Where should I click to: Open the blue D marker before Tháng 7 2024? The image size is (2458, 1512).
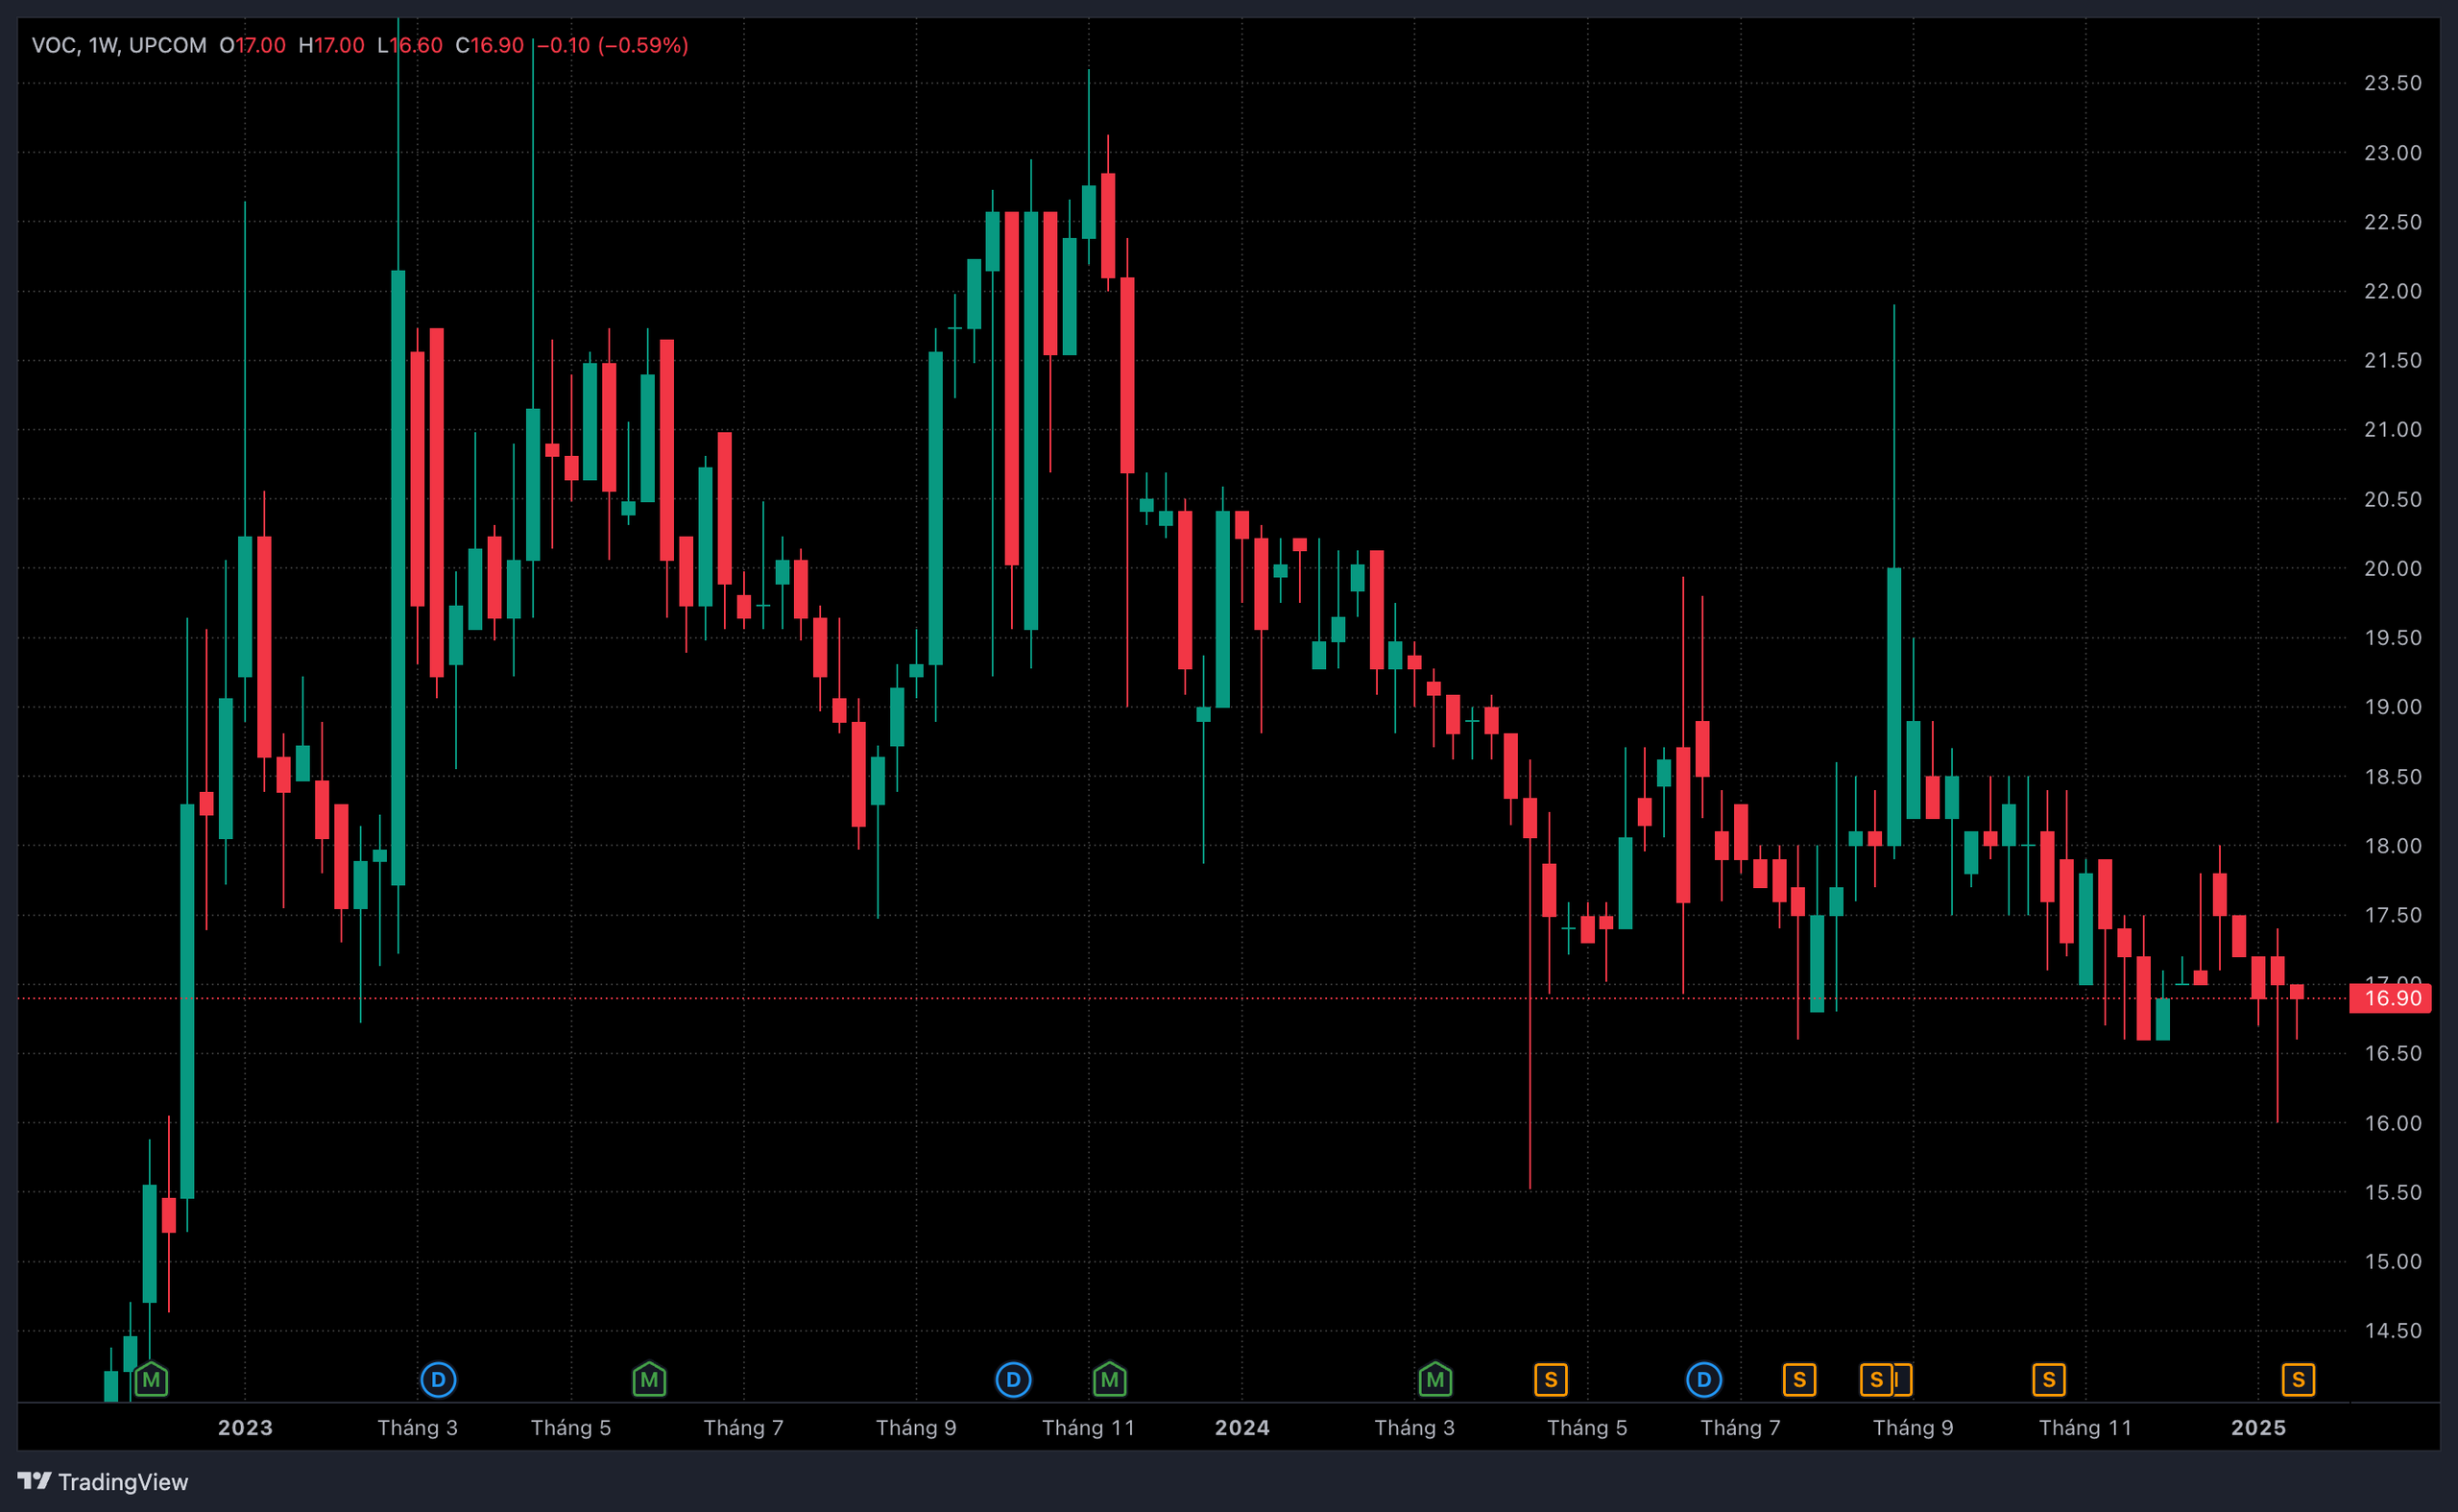(1704, 1380)
